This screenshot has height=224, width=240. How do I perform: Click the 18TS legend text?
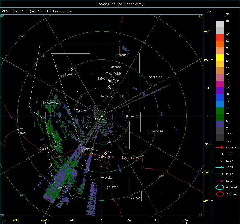[229, 181]
